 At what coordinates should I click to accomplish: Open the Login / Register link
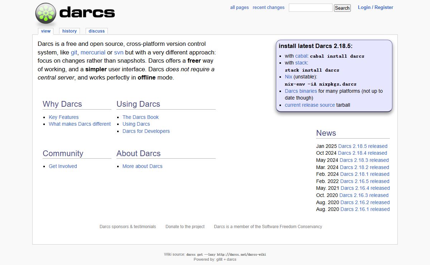pyautogui.click(x=376, y=8)
